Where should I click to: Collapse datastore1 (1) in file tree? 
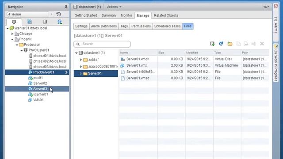[x=76, y=53]
